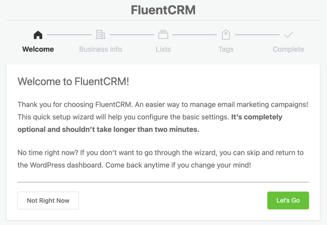Click the Welcome step label
327x225 pixels.
(38, 49)
